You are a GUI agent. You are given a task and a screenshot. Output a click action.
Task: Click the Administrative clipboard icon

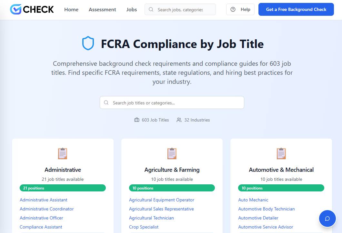click(63, 153)
